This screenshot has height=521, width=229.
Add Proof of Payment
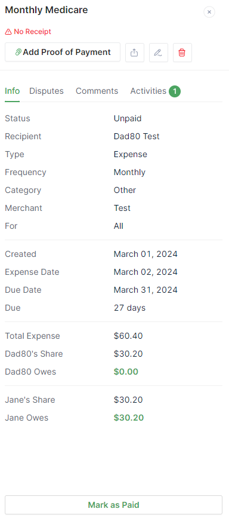(63, 52)
